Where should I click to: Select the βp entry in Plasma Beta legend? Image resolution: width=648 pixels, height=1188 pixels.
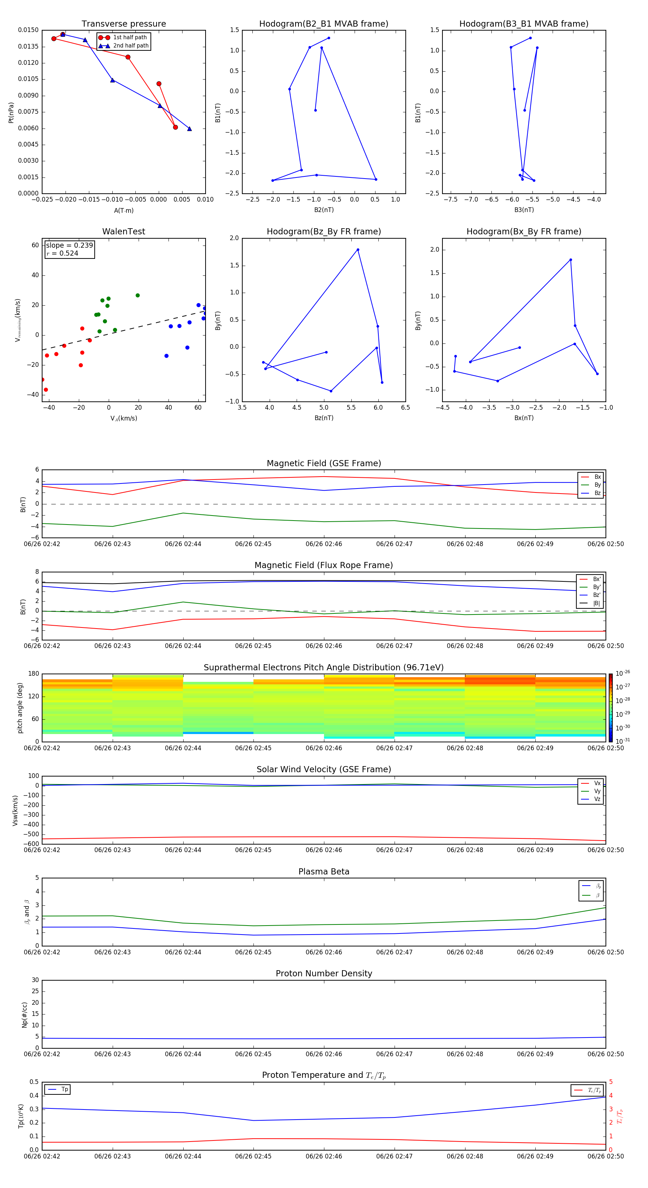pos(591,886)
